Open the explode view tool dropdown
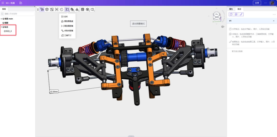This screenshot has width=277, height=137. [77, 9]
